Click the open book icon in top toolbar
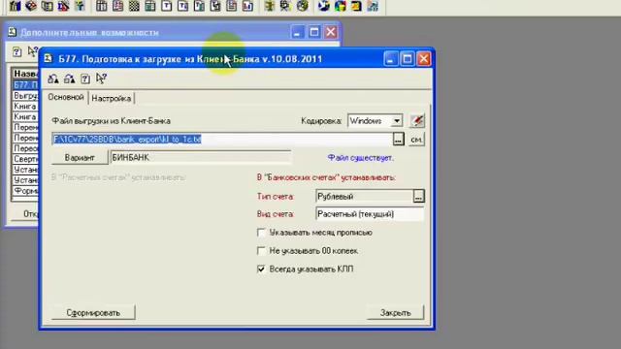Viewport: 621px width, 349px height. (x=48, y=6)
